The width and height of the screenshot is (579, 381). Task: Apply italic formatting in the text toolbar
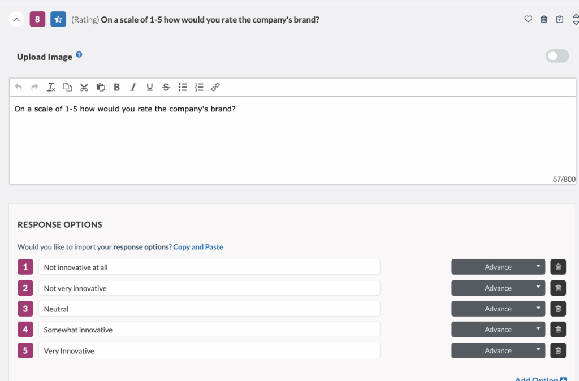point(133,86)
